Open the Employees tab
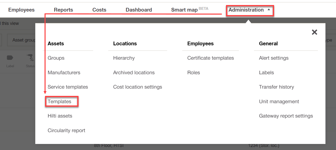 tap(21, 10)
